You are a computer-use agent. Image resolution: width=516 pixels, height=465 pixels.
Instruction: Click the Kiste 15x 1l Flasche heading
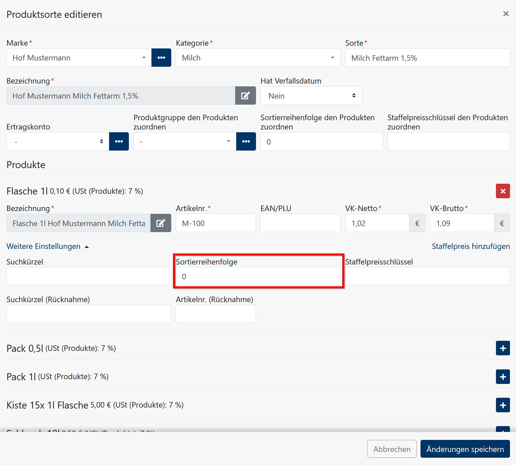(x=47, y=405)
